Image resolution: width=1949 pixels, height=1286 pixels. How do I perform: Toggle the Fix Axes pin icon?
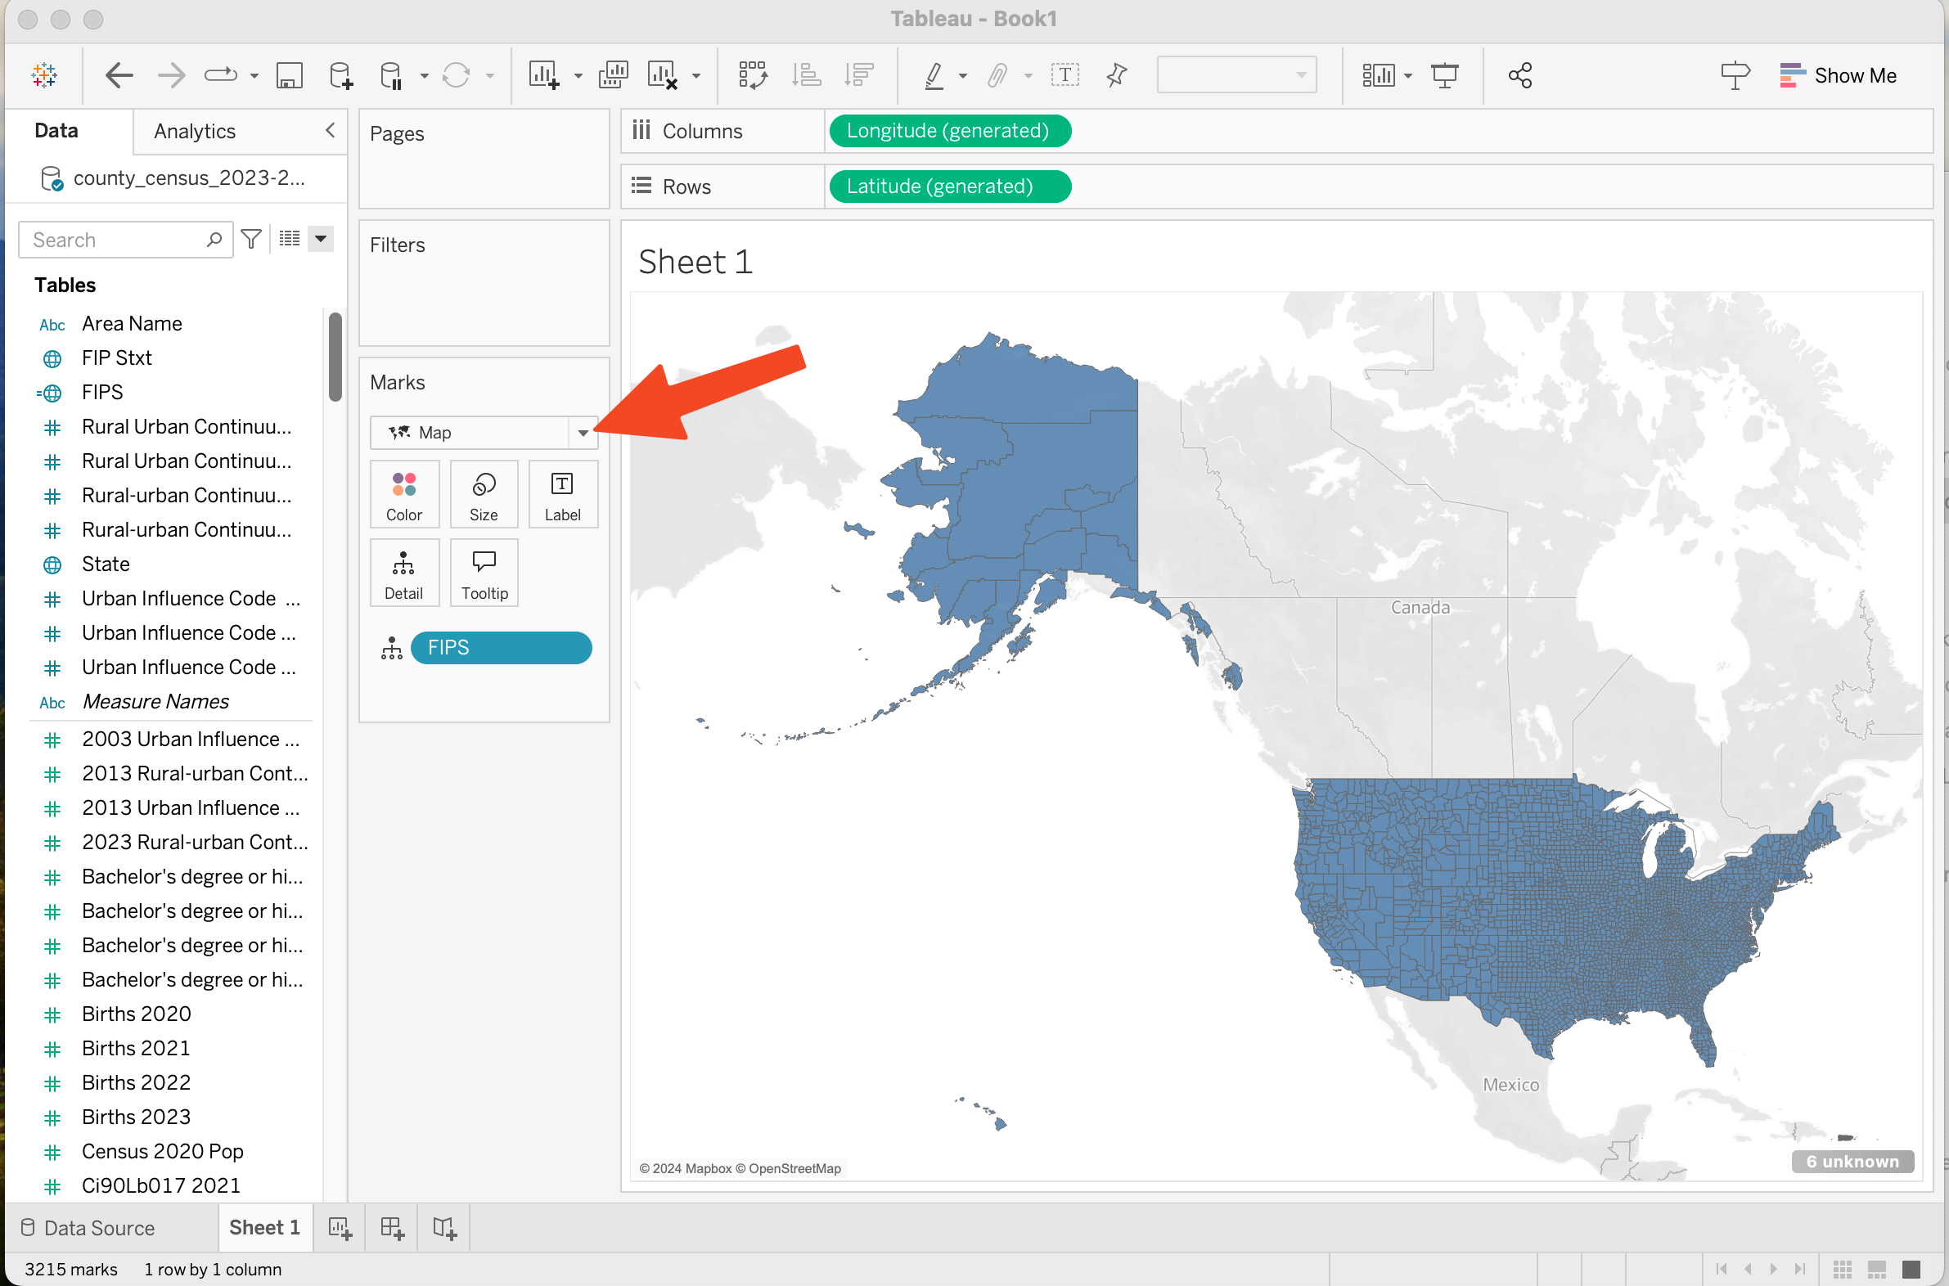1116,75
